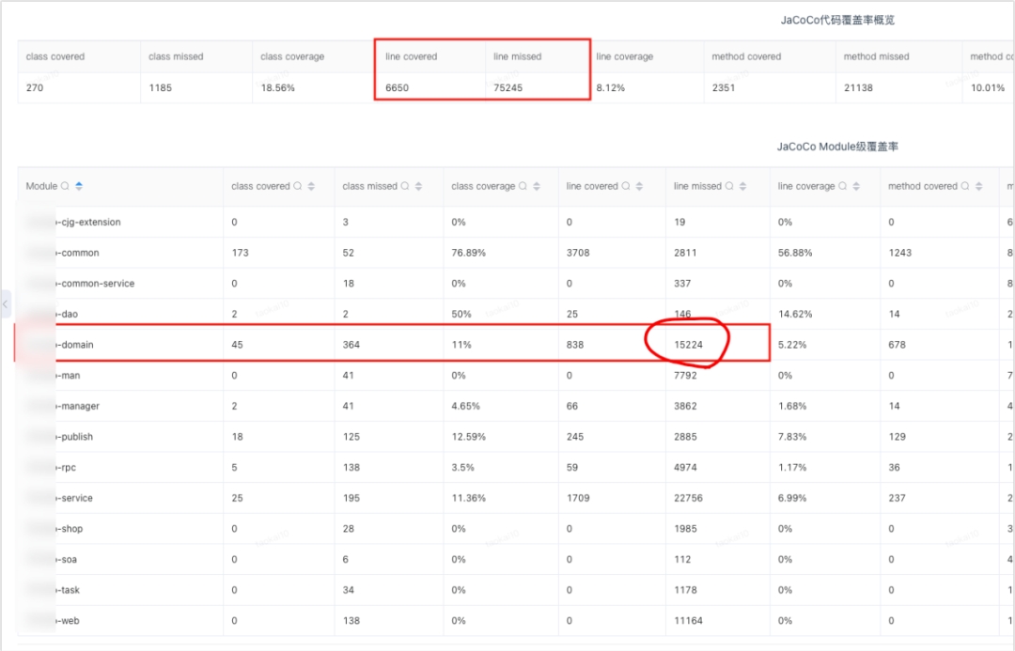Open search filter on line missed column
Image resolution: width=1015 pixels, height=651 pixels.
[x=729, y=186]
